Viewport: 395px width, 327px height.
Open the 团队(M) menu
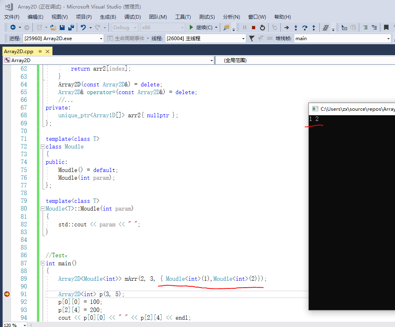tap(158, 17)
